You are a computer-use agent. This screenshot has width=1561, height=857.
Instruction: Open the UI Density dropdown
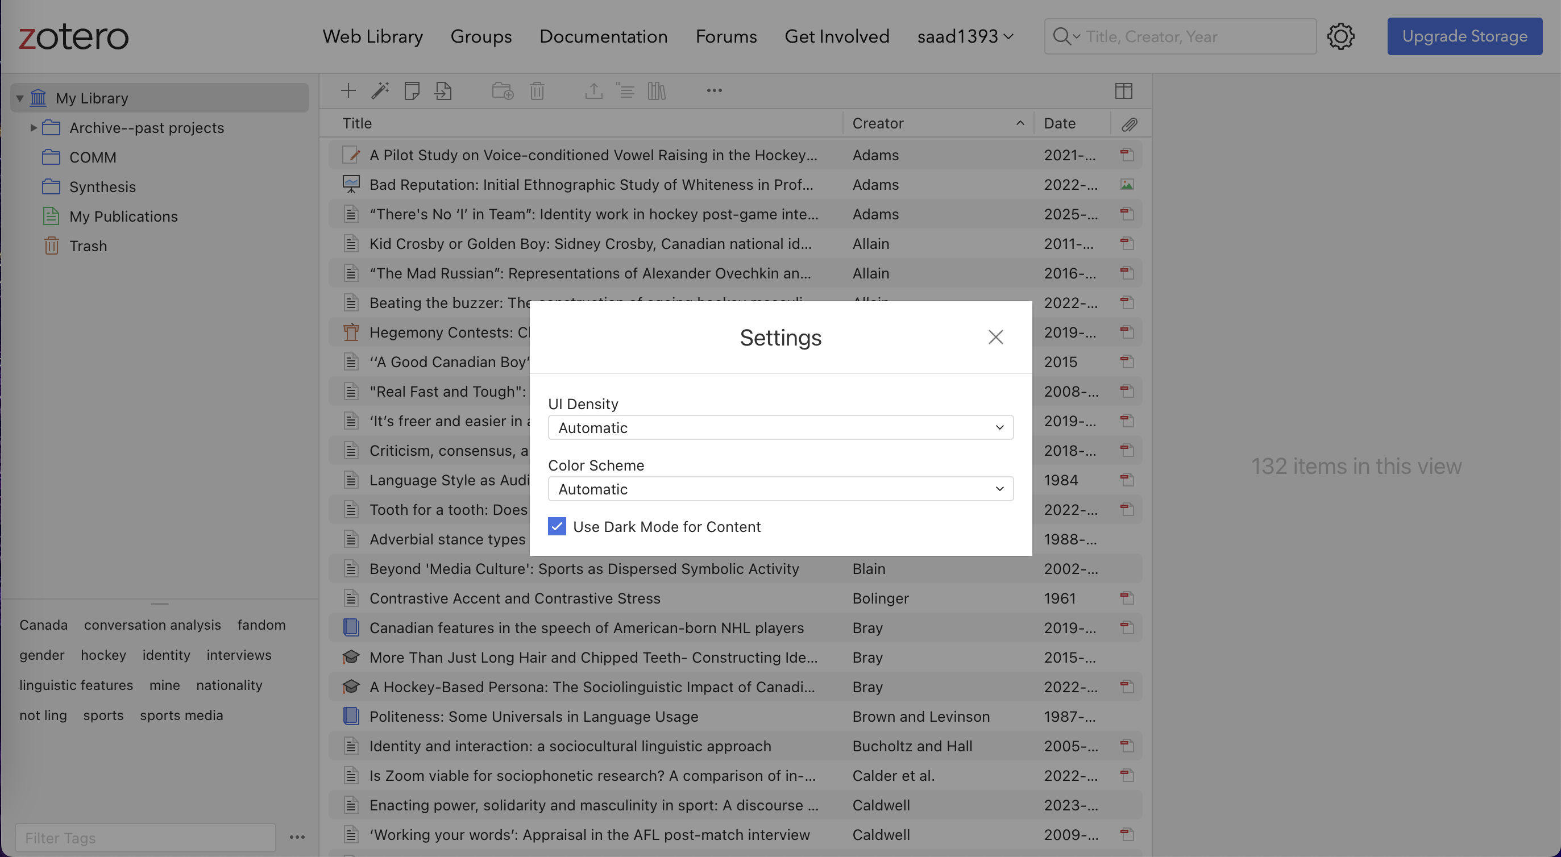pyautogui.click(x=780, y=427)
